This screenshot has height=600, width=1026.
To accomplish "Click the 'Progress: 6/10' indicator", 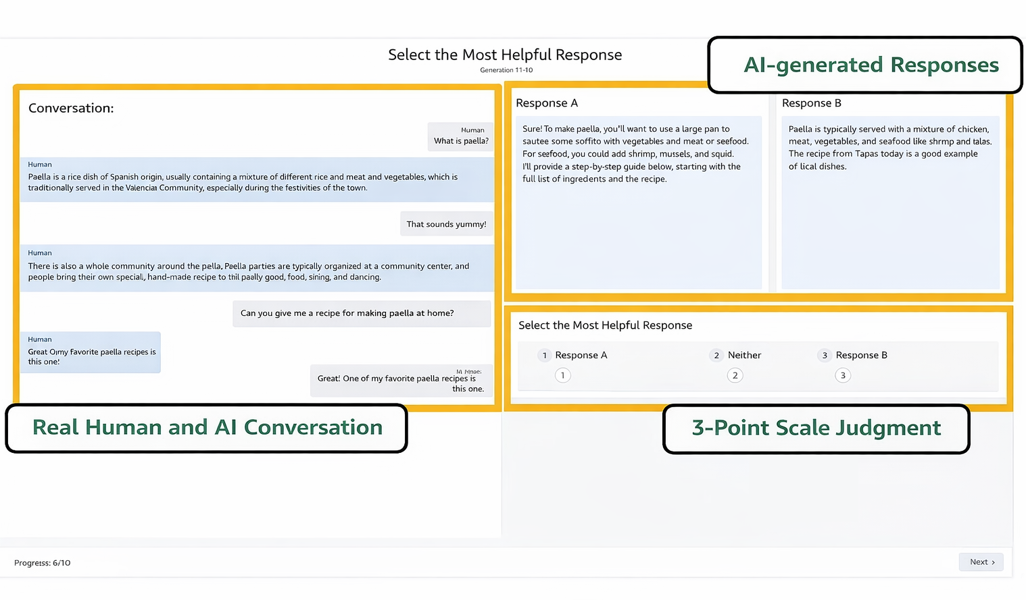I will pos(42,563).
